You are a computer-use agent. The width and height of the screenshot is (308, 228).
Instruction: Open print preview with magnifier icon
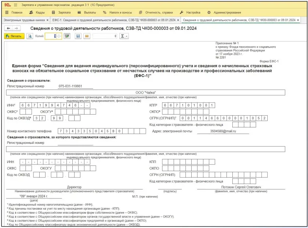pyautogui.click(x=30, y=36)
